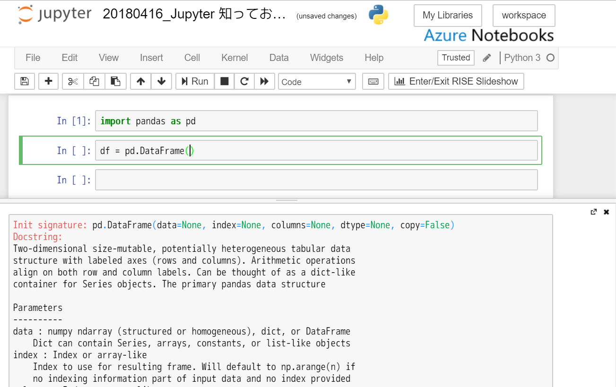Select the import pandas code cell

[316, 121]
